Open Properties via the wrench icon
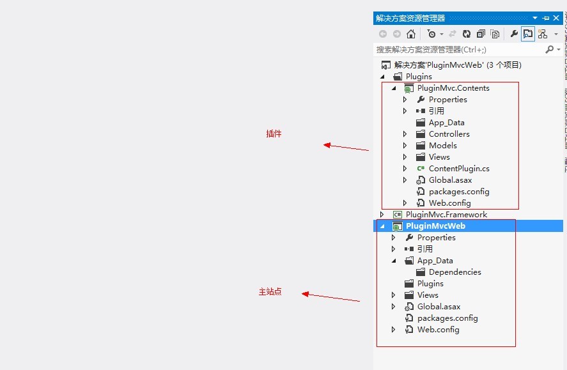This screenshot has width=567, height=370. coord(513,34)
